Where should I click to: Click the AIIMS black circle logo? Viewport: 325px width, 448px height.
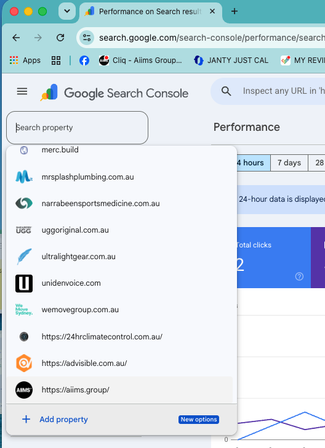click(24, 390)
